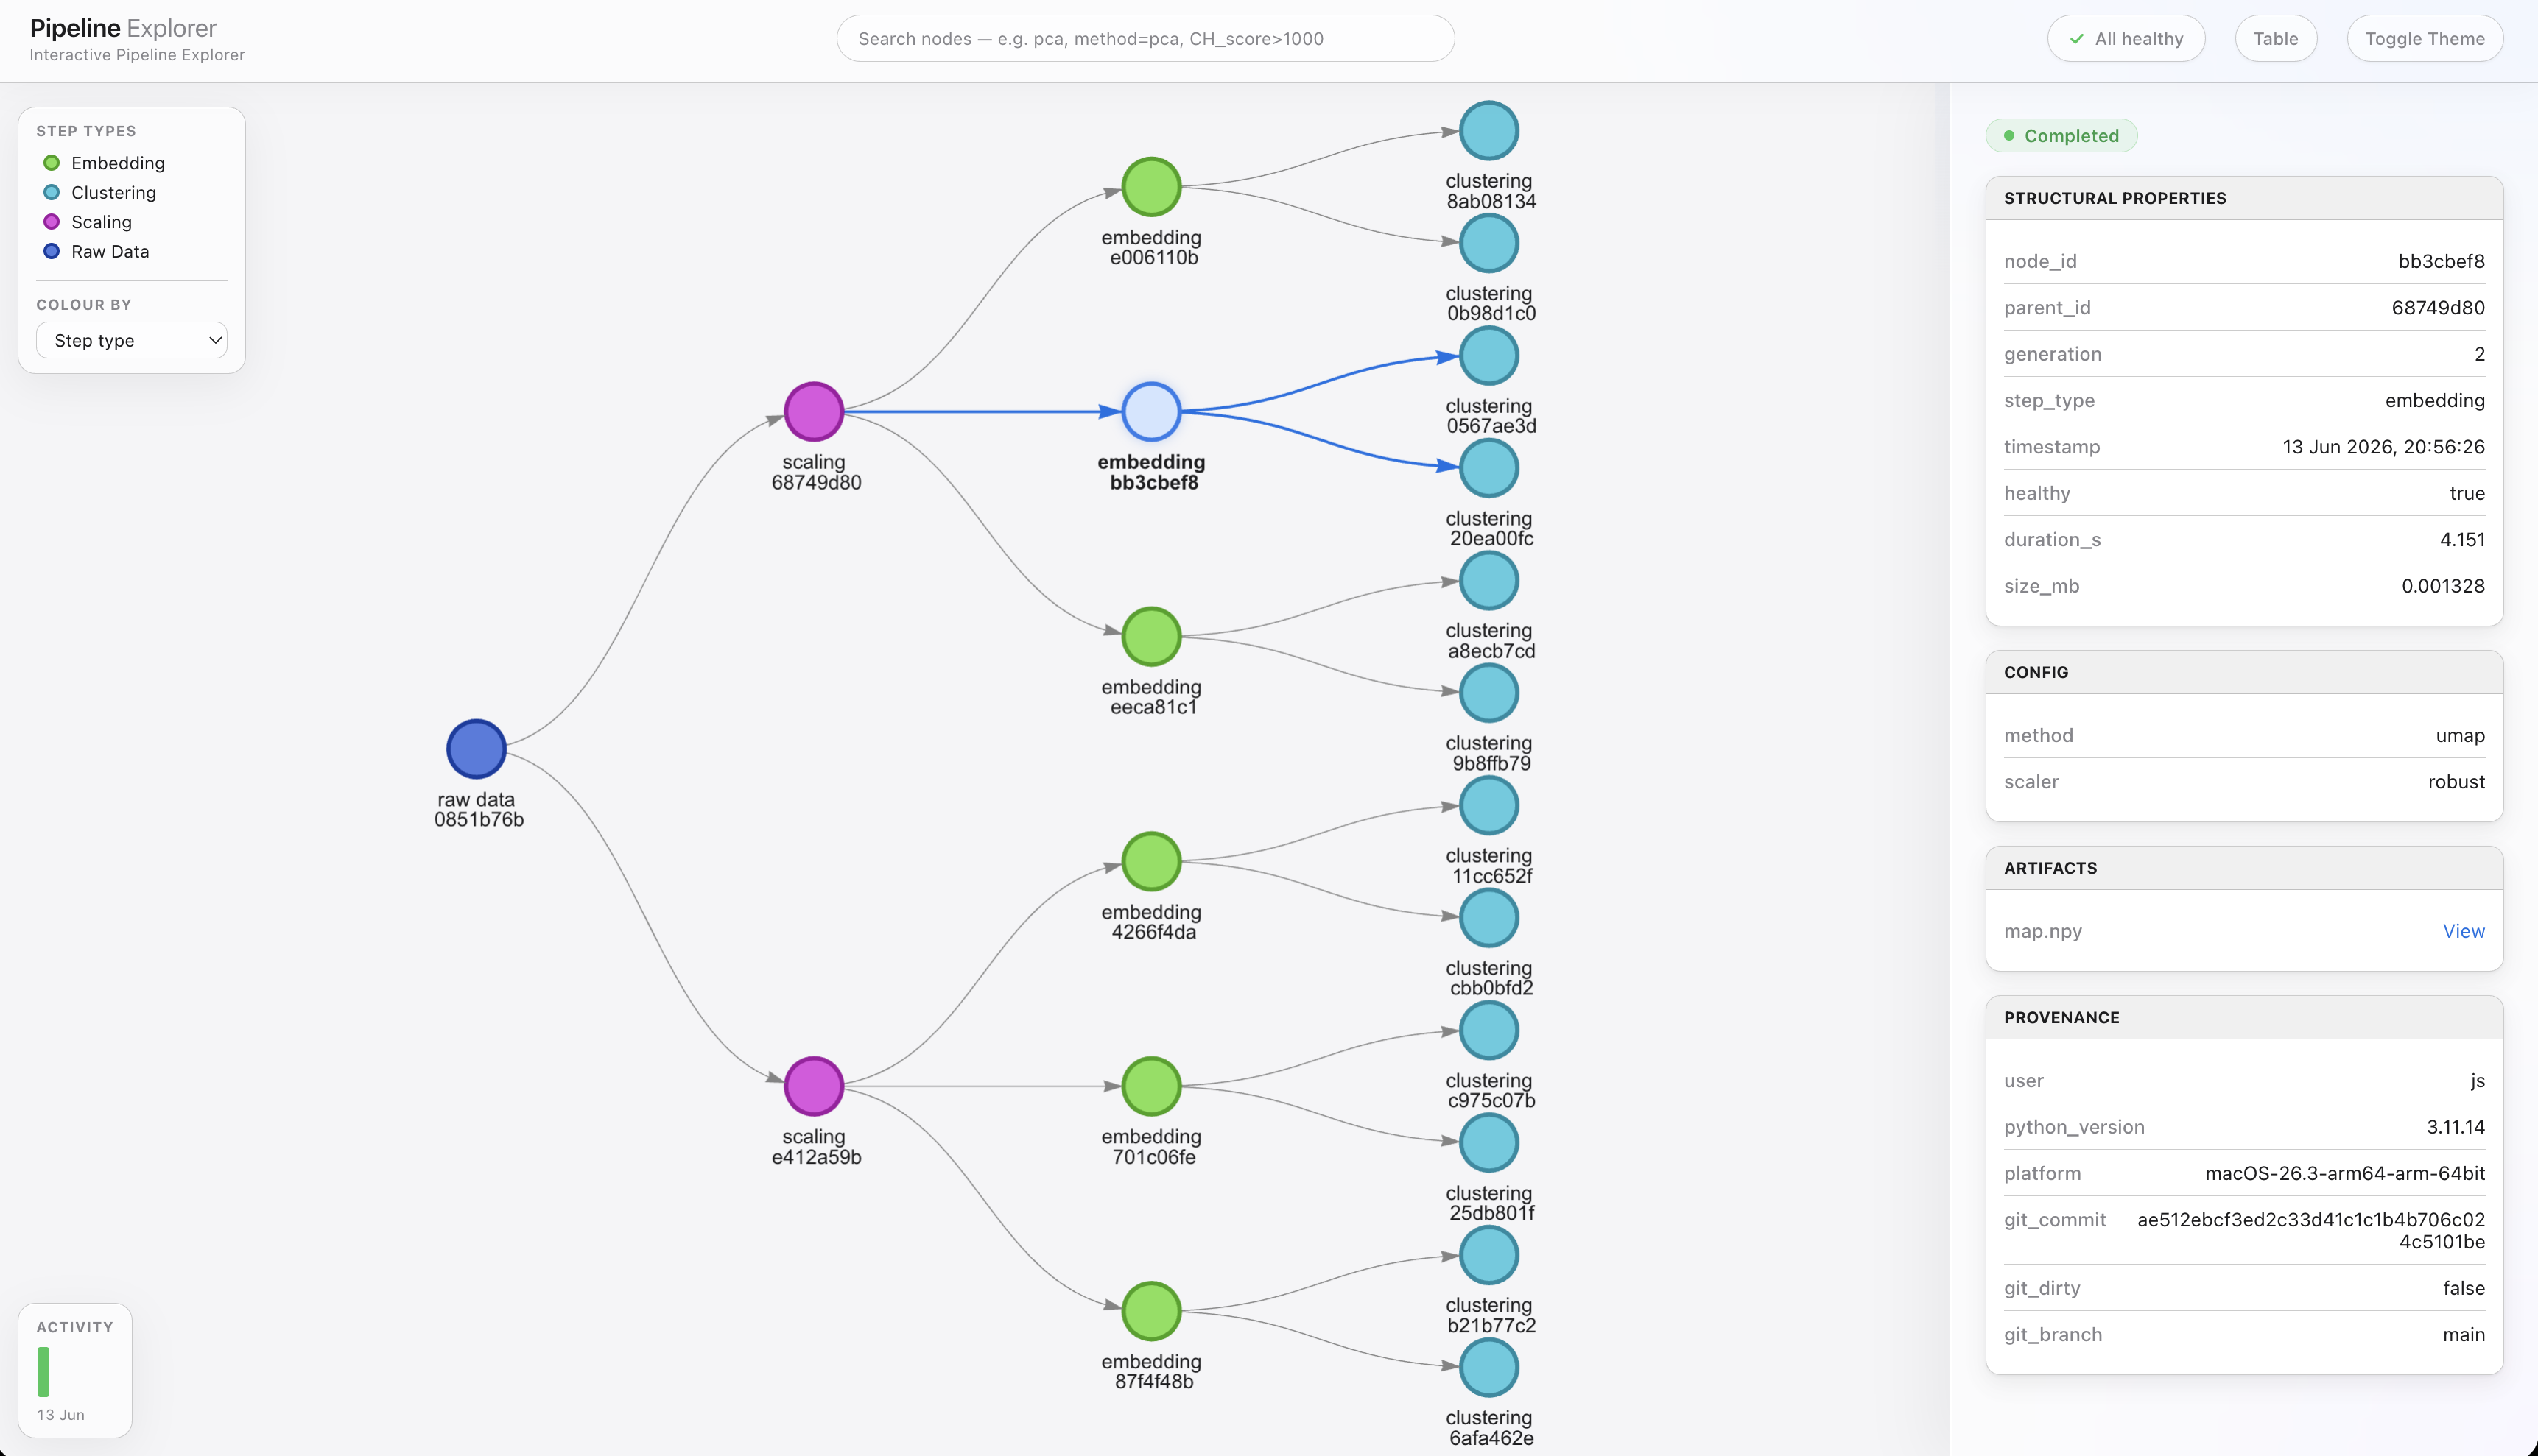
Task: Click the Pipeline Explorer title
Action: point(123,28)
